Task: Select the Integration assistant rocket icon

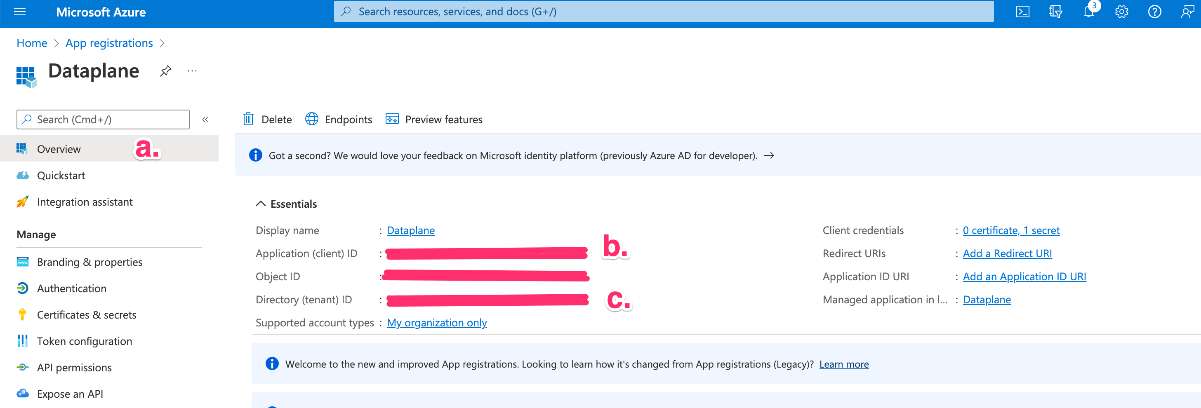Action: [22, 202]
